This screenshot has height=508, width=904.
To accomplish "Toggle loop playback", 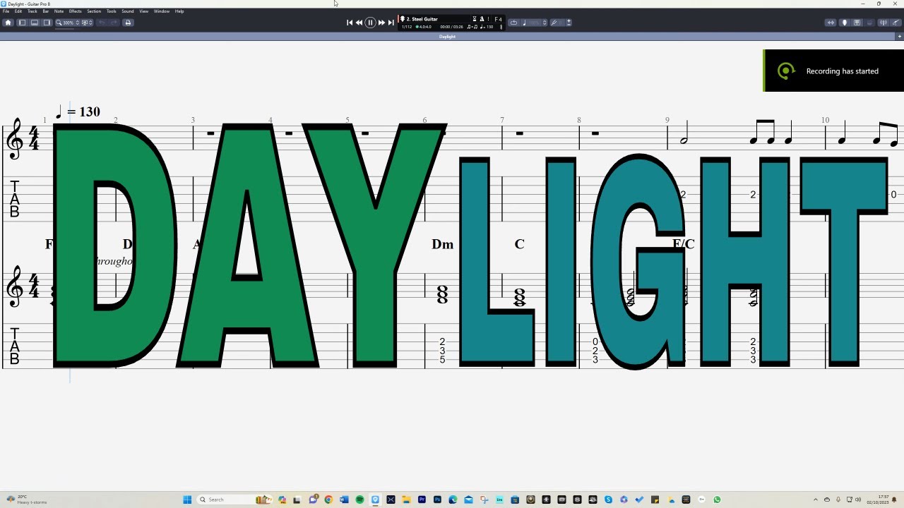I will pyautogui.click(x=514, y=23).
